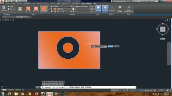Open the status bar customization menu

tap(171, 90)
